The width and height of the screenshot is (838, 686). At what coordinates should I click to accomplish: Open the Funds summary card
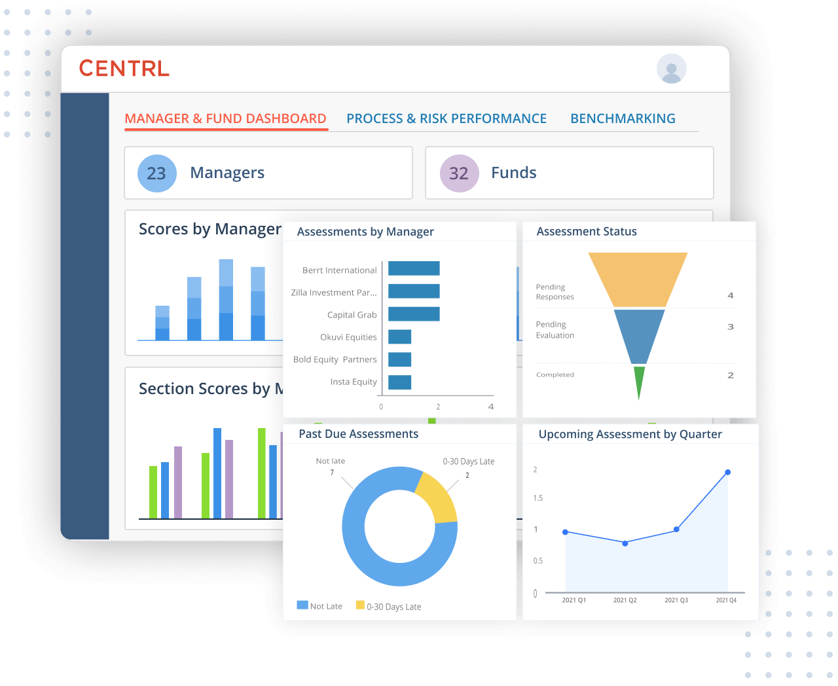pos(570,173)
